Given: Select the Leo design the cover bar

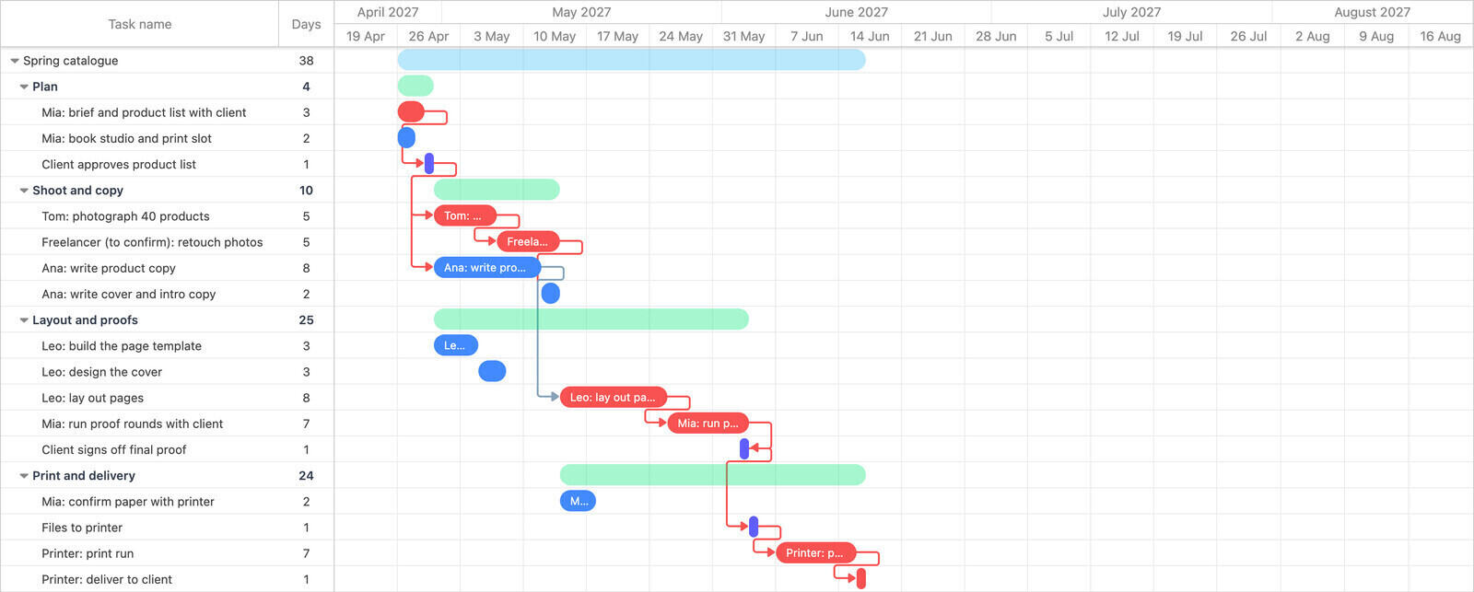Looking at the screenshot, I should click(x=492, y=371).
